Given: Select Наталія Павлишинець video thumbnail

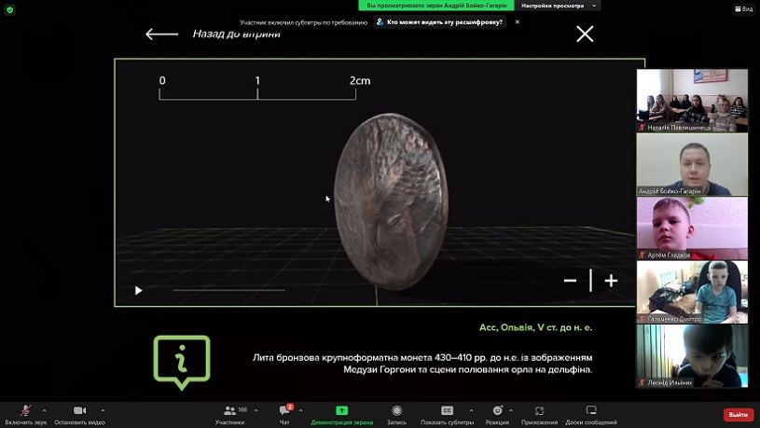Looking at the screenshot, I should [x=692, y=101].
